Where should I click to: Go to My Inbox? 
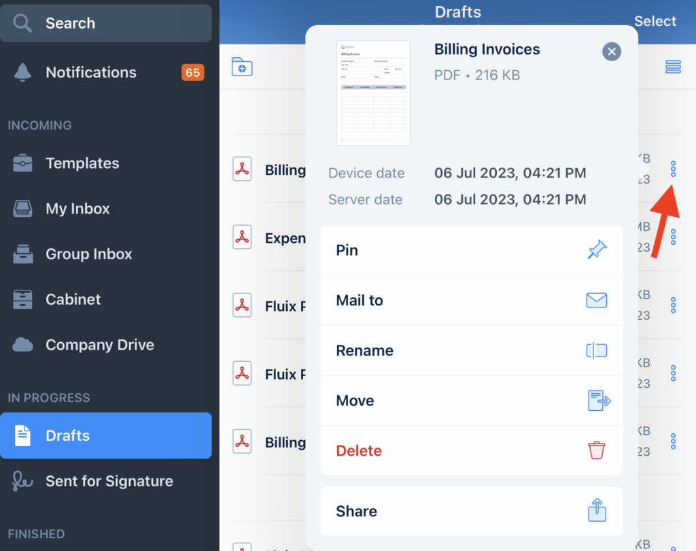click(77, 209)
